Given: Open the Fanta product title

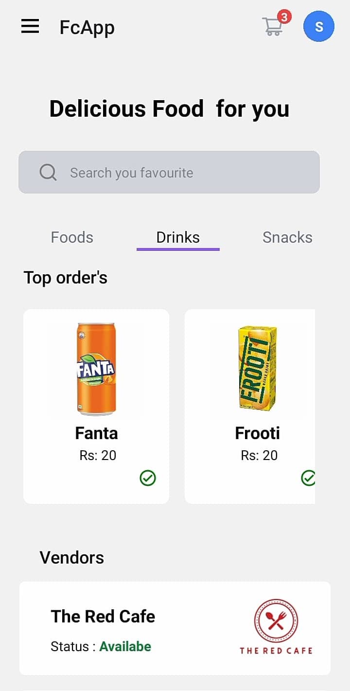Looking at the screenshot, I should [x=96, y=433].
